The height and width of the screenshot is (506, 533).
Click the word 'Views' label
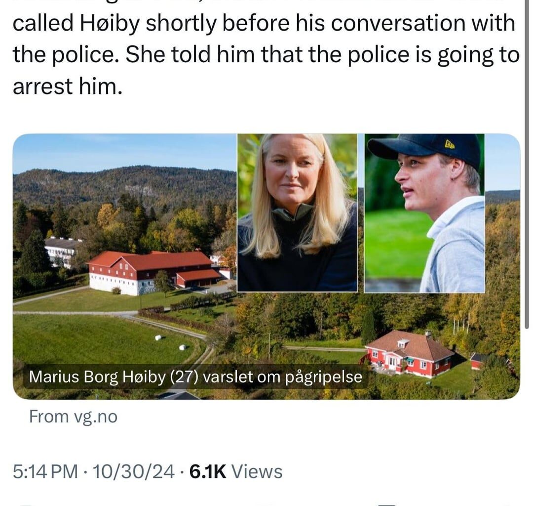click(257, 471)
